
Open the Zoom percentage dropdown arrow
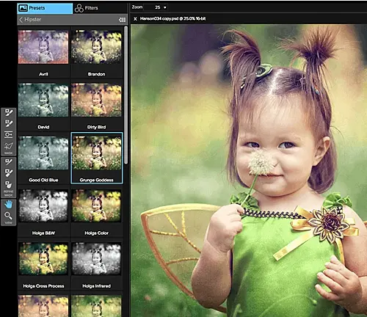[x=165, y=7]
